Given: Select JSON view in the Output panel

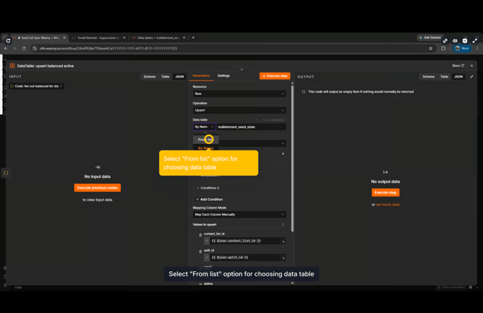Looking at the screenshot, I should tap(458, 76).
